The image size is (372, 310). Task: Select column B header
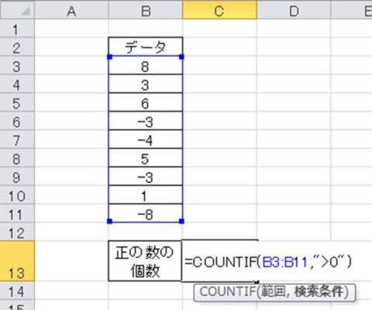(146, 11)
